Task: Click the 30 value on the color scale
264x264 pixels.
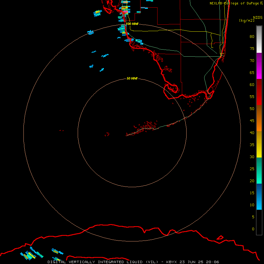Action: pos(252,157)
